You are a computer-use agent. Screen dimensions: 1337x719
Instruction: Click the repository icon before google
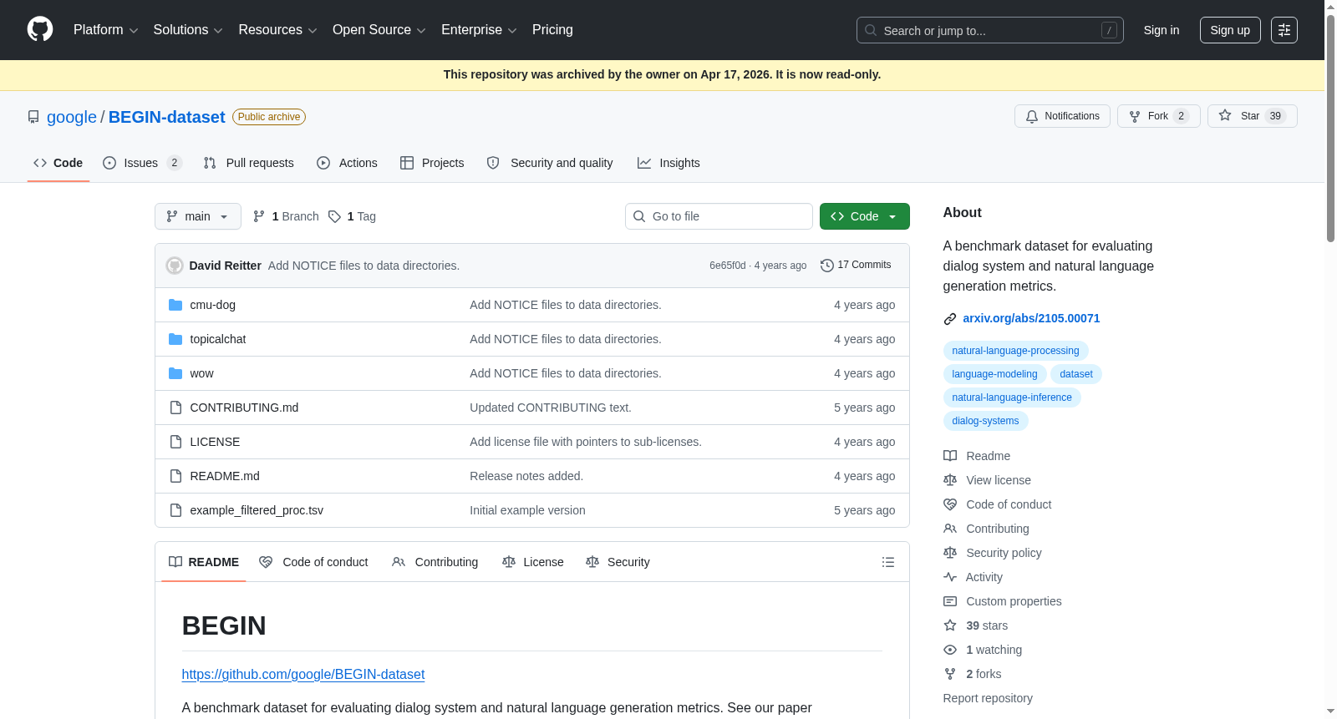pos(33,117)
